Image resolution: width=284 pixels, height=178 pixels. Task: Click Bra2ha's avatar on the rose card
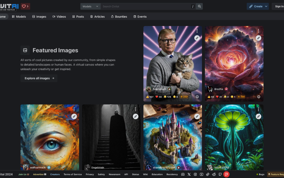[x=210, y=89]
